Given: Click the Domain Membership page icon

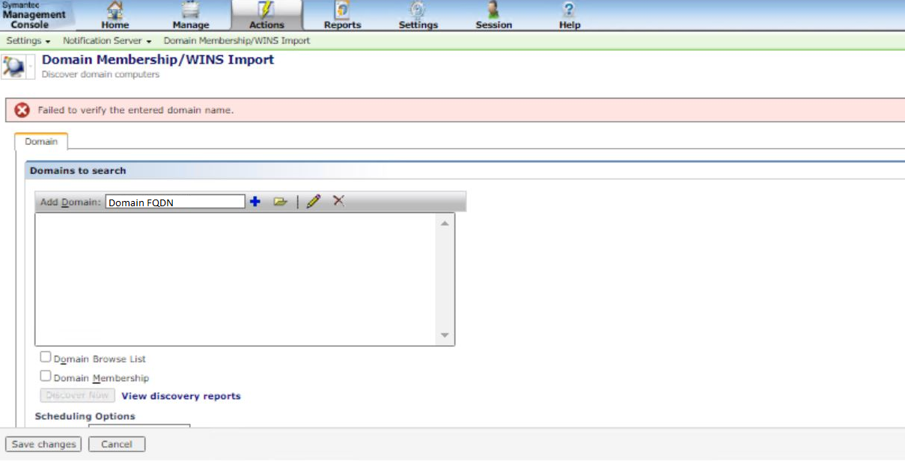Looking at the screenshot, I should [14, 66].
